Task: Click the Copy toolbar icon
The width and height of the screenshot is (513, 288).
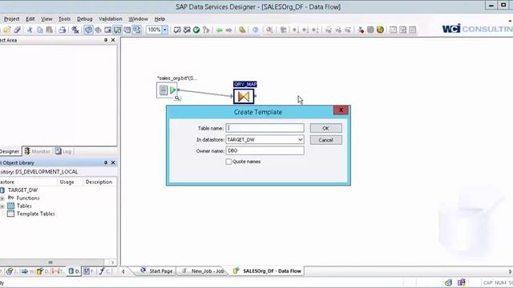Action: [x=39, y=30]
